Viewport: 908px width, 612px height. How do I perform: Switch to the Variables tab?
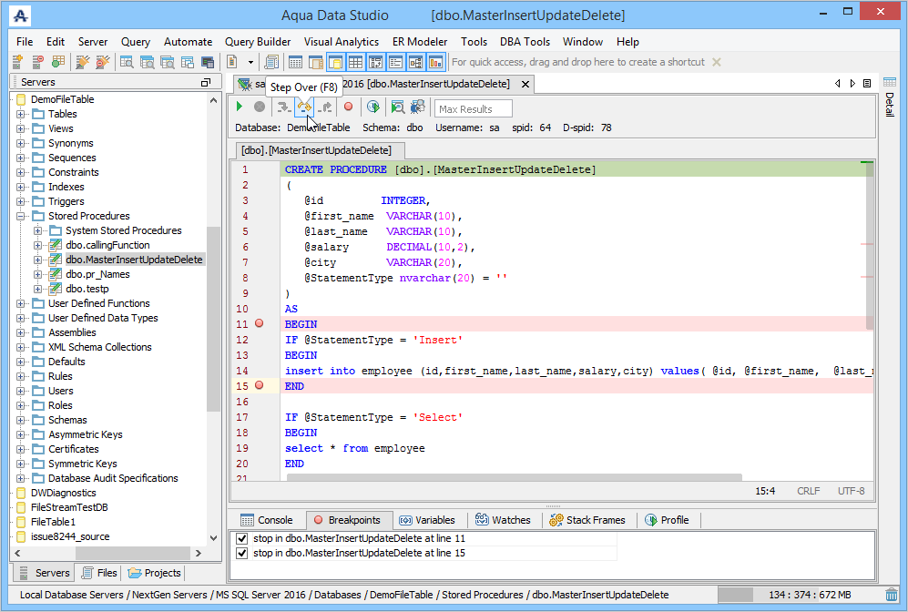(426, 520)
